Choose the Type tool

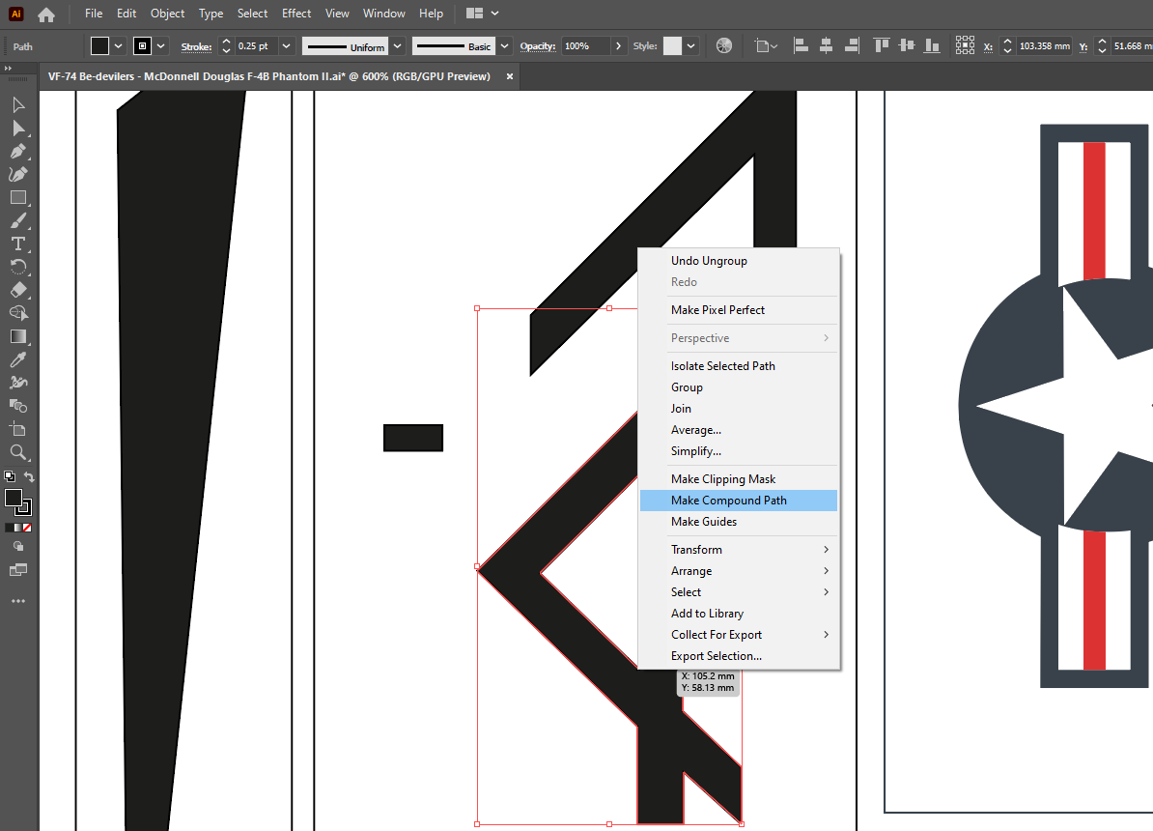(x=18, y=244)
